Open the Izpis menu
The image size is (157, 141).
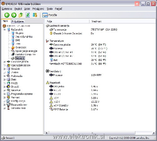pyautogui.click(x=27, y=9)
